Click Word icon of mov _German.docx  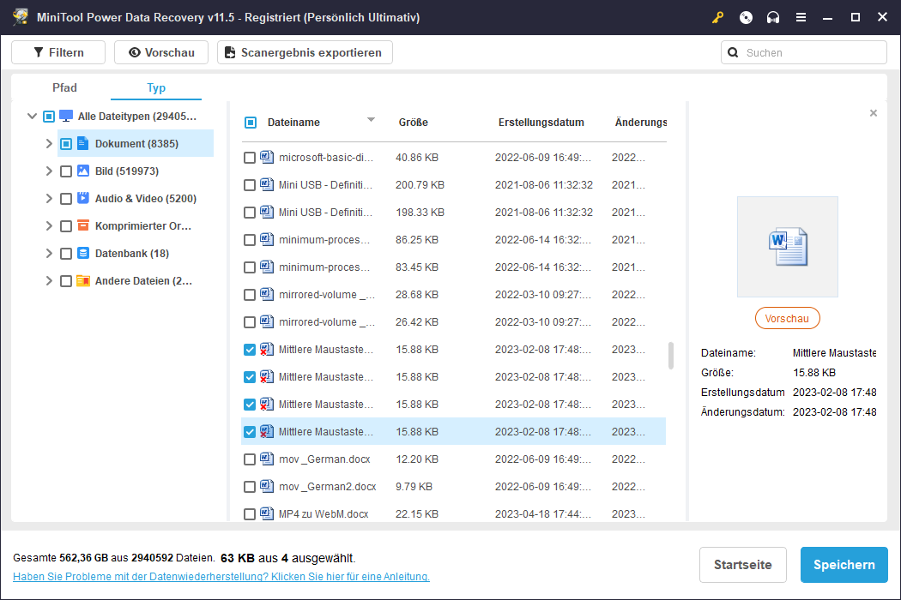click(x=267, y=459)
